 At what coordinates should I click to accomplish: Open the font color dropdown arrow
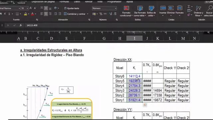point(36,14)
